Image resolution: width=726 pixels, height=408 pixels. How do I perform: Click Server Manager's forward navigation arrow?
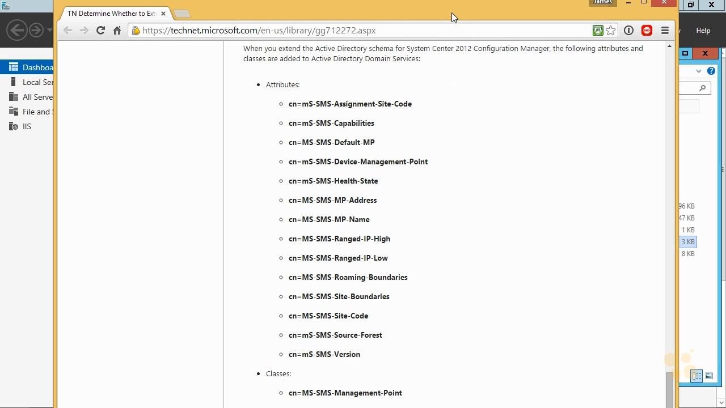(36, 29)
